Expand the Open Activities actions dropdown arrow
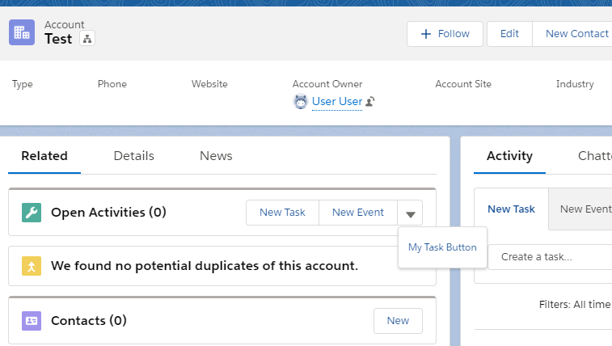612x346 pixels. click(411, 213)
